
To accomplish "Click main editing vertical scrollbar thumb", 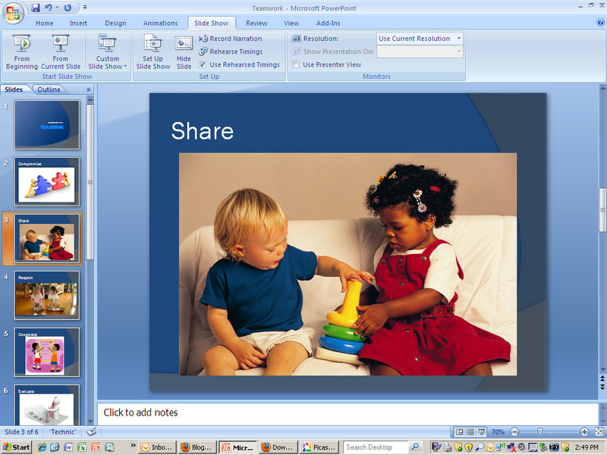I will pos(602,210).
